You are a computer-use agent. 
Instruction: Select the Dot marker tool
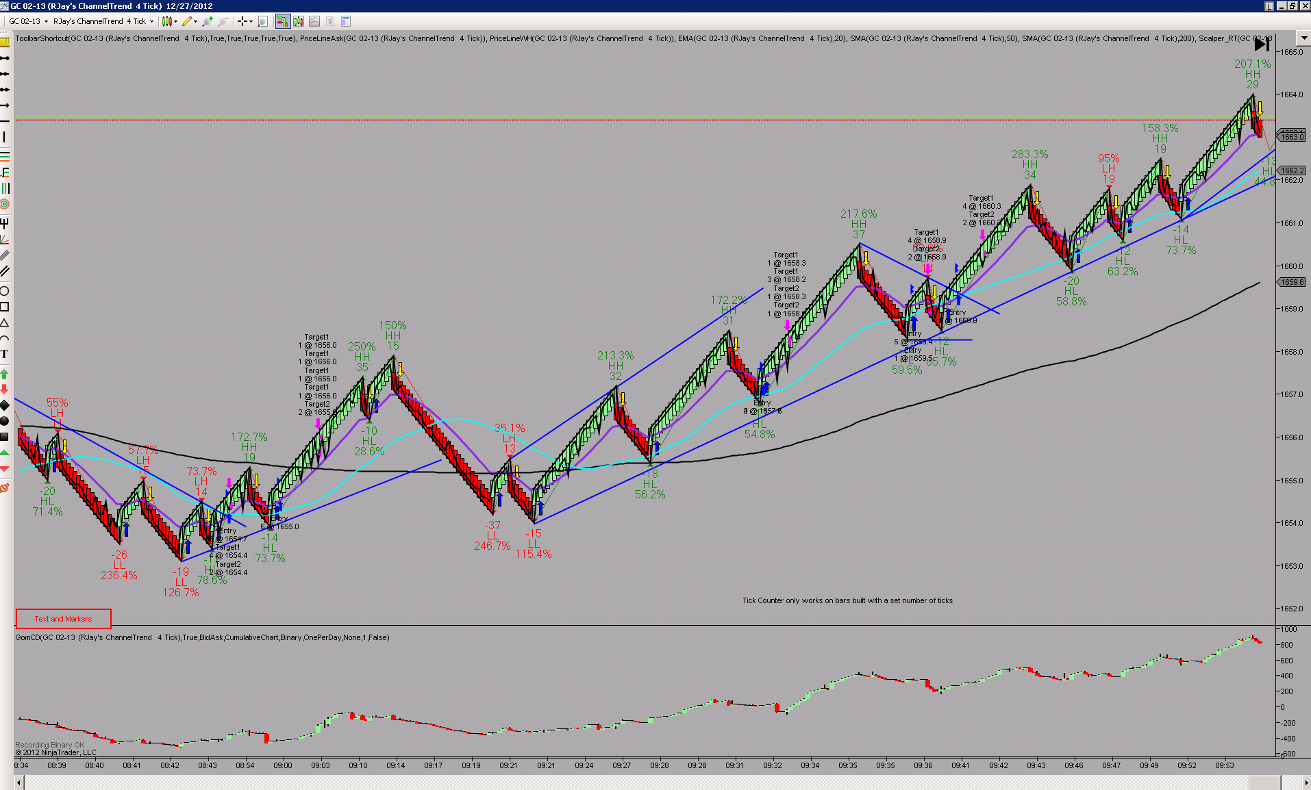5,421
